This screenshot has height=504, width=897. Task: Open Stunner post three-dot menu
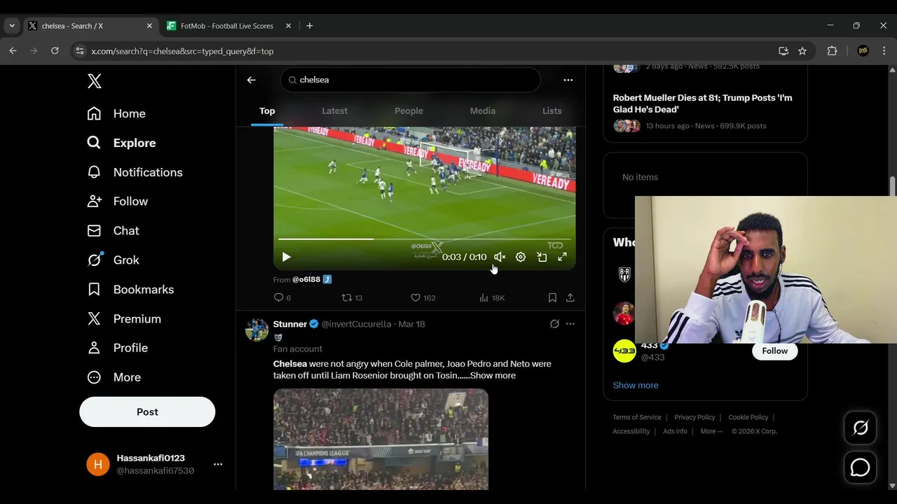pyautogui.click(x=570, y=324)
